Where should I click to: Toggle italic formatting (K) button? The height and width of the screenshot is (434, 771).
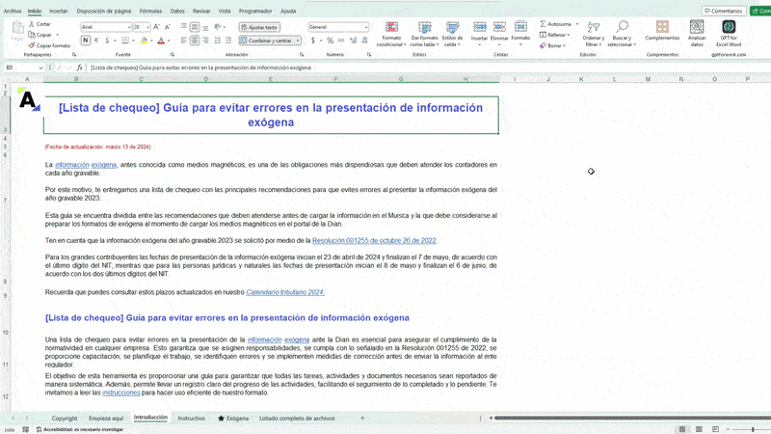96,41
